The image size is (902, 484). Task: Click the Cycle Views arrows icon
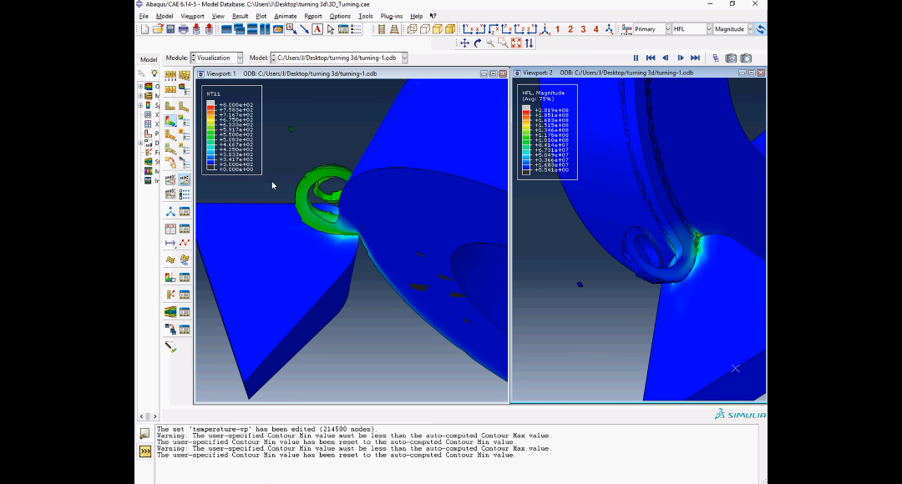click(529, 43)
